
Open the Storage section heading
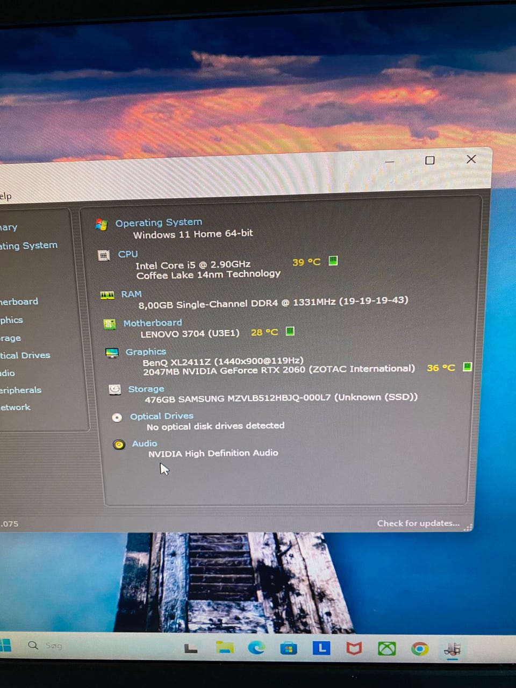pyautogui.click(x=146, y=389)
